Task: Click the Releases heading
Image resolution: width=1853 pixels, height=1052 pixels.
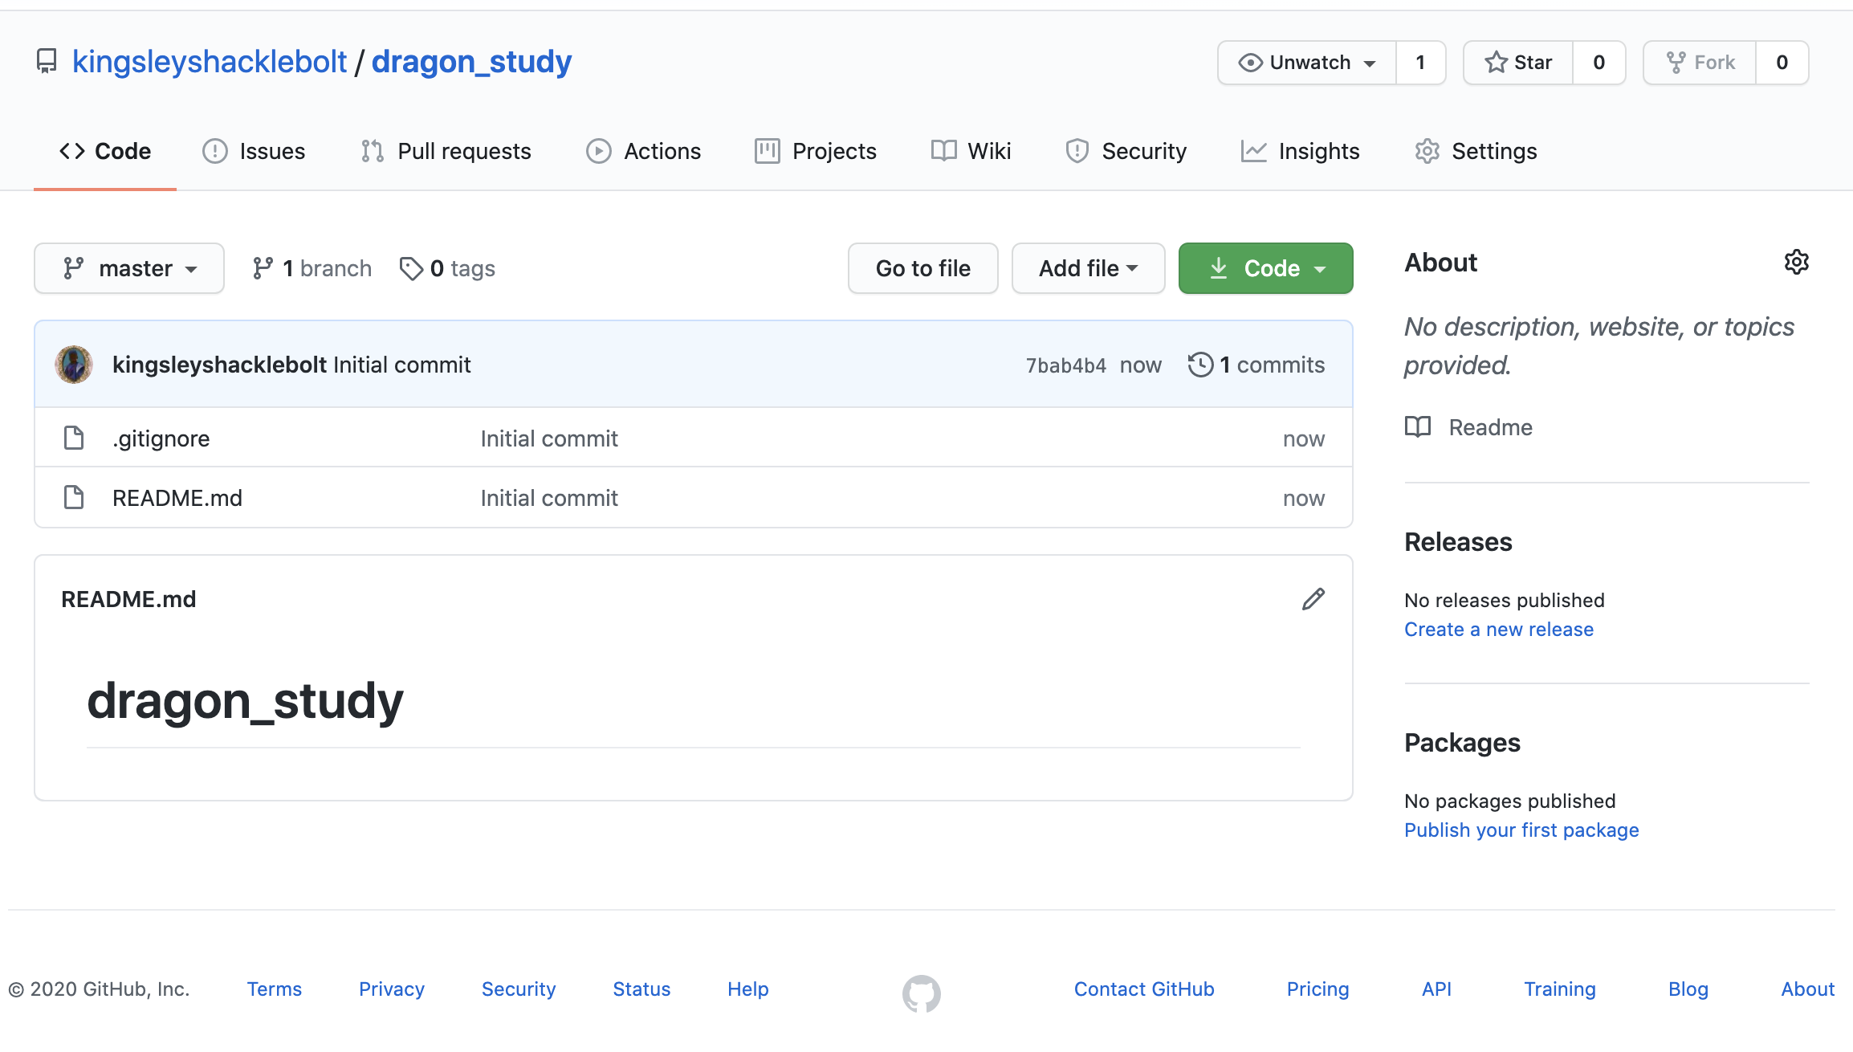Action: tap(1458, 542)
